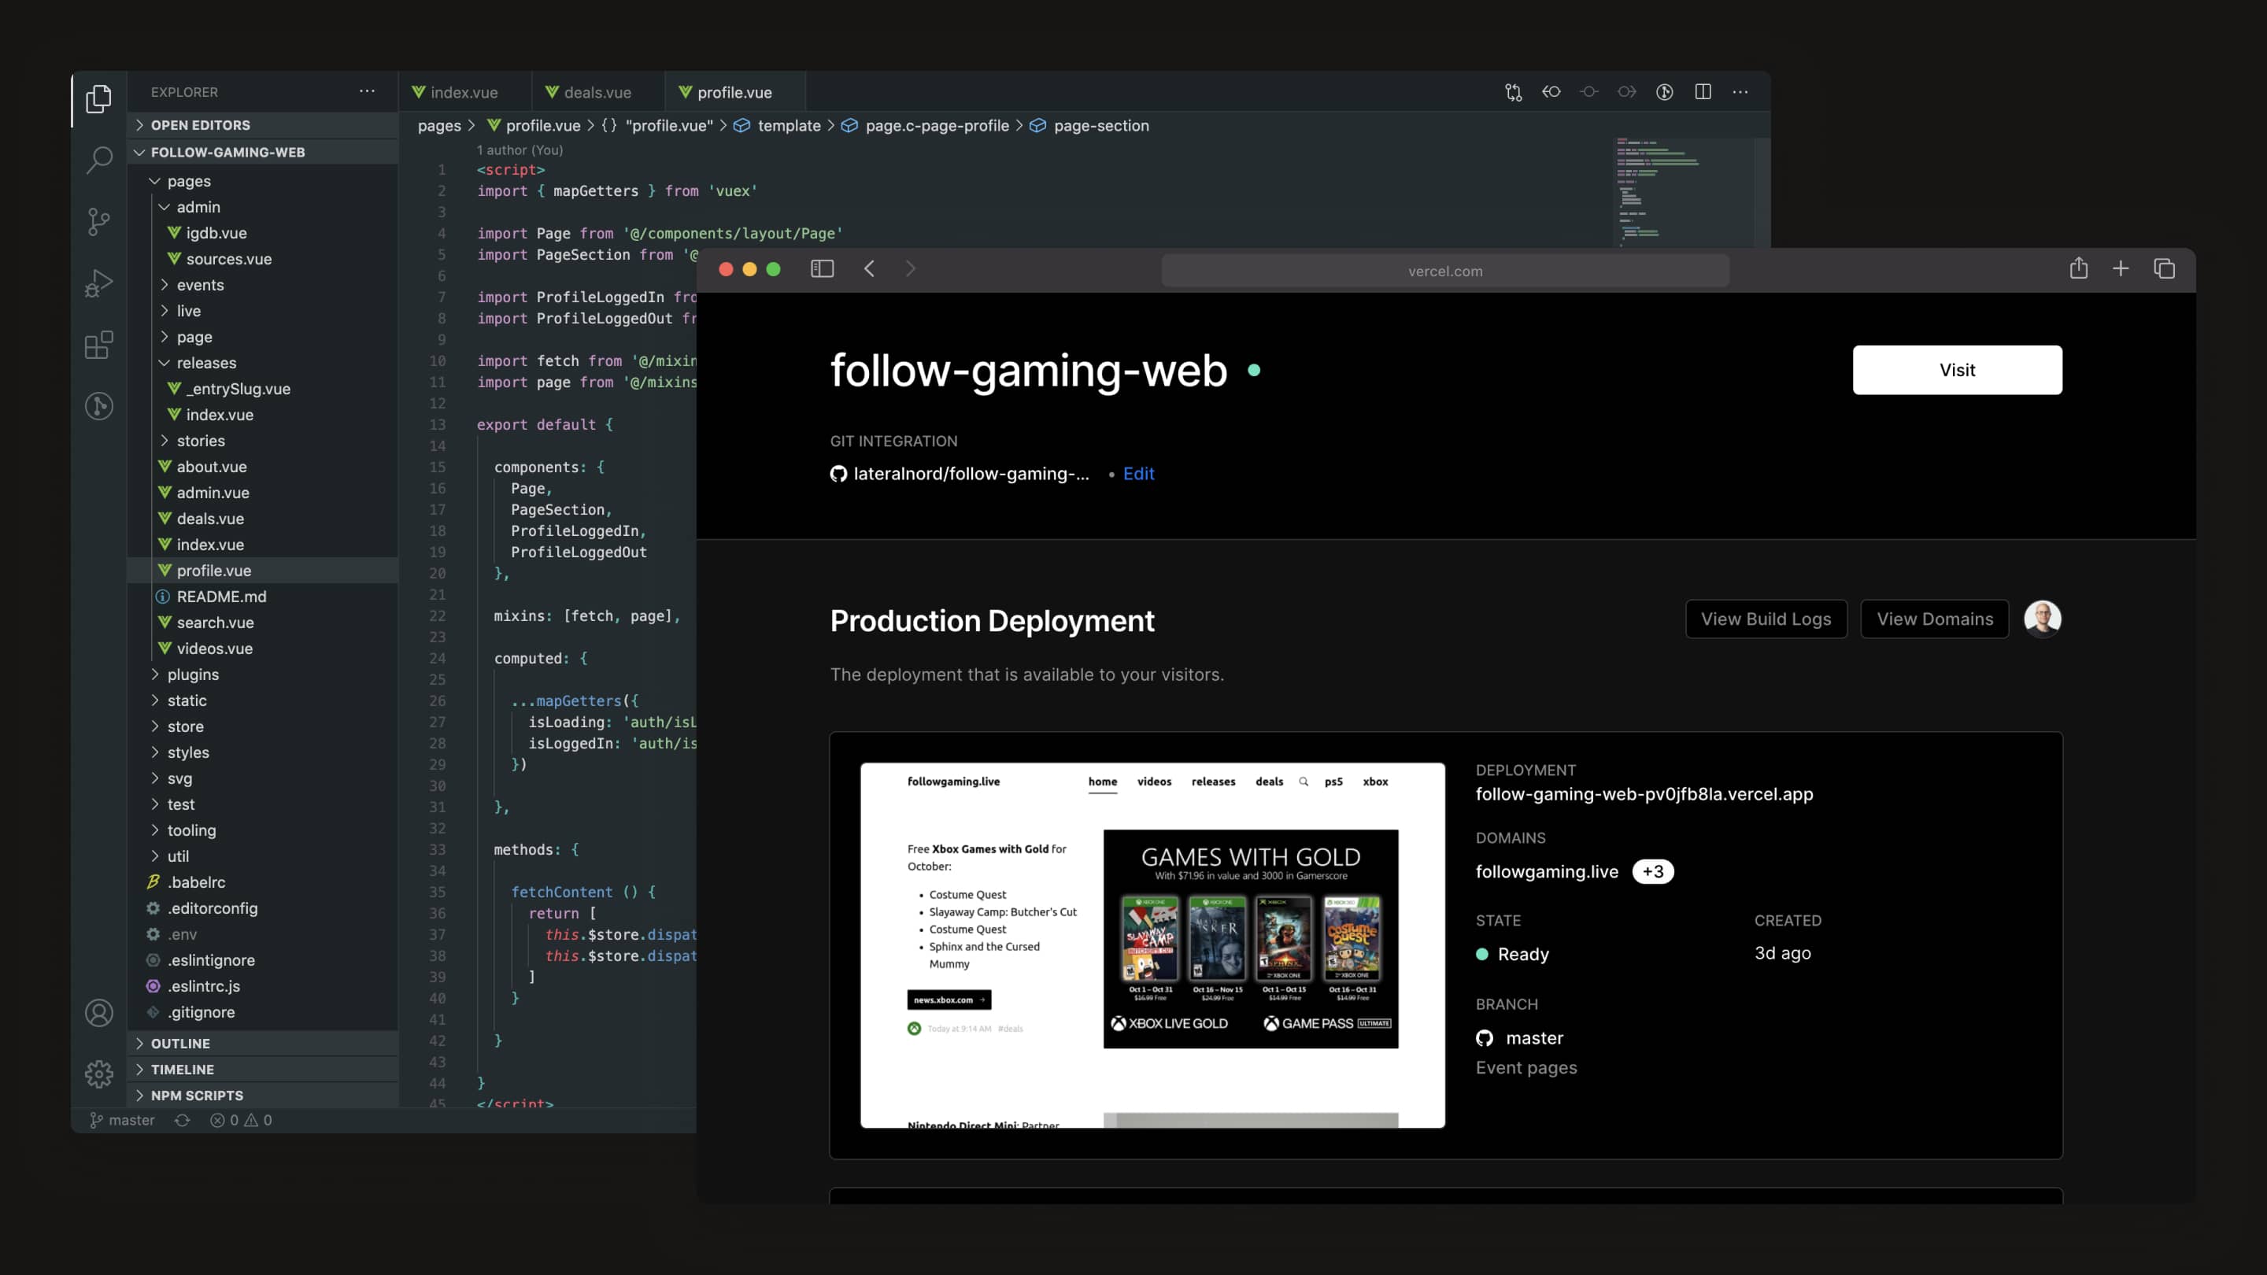Collapse the pages folder
The width and height of the screenshot is (2267, 1275).
(x=264, y=180)
